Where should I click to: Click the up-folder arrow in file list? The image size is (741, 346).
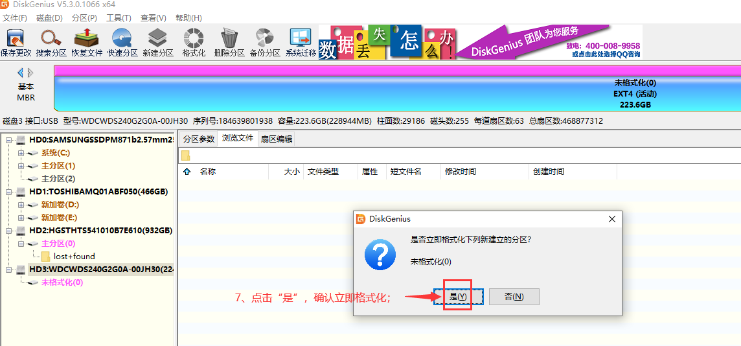(x=187, y=172)
